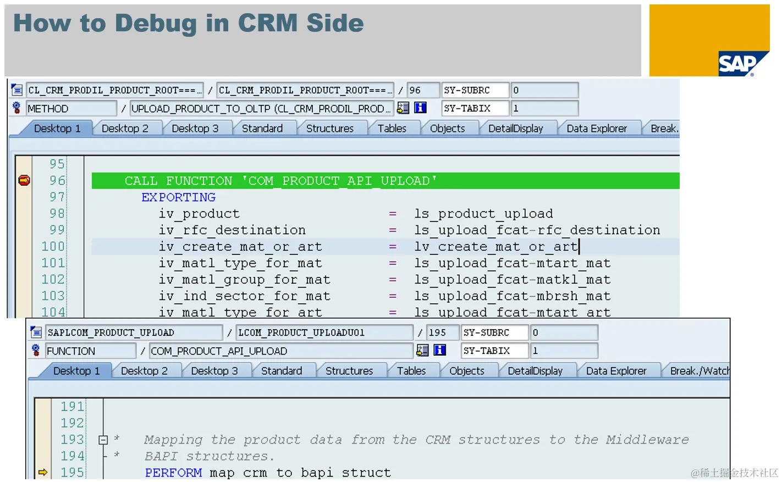782x482 pixels.
Task: Click the yellow current-line arrow at line 195
Action: [x=43, y=472]
